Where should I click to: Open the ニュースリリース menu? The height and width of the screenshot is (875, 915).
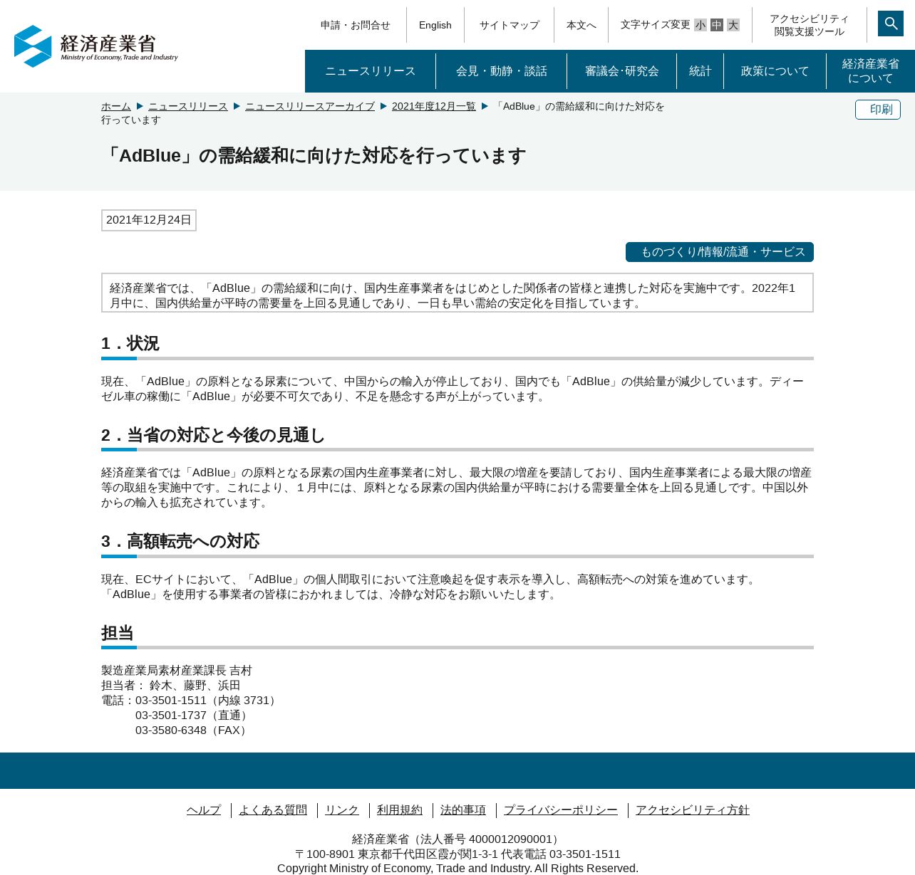tap(371, 71)
